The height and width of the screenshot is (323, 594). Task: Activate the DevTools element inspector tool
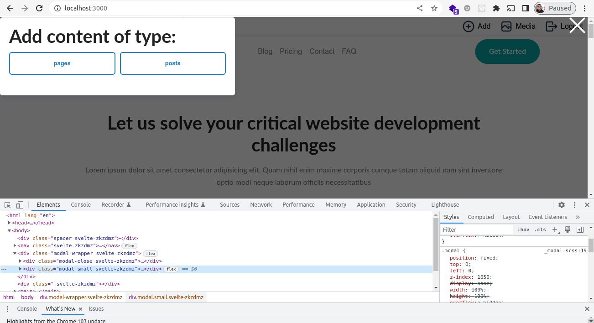pos(8,205)
